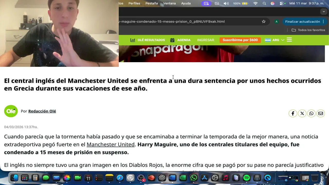Open Microsoft Excel in the Dock
329x185 pixels.
pos(183,178)
